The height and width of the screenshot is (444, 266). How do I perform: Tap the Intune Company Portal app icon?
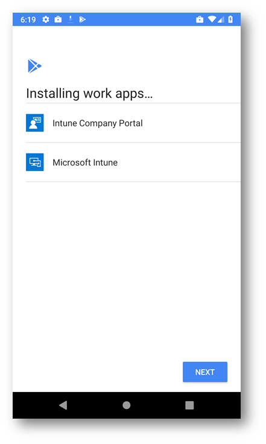point(35,123)
